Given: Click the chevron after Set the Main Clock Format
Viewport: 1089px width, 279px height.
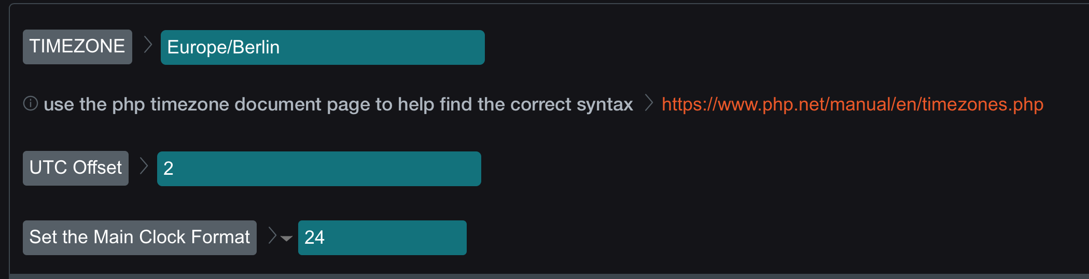Looking at the screenshot, I should [272, 235].
